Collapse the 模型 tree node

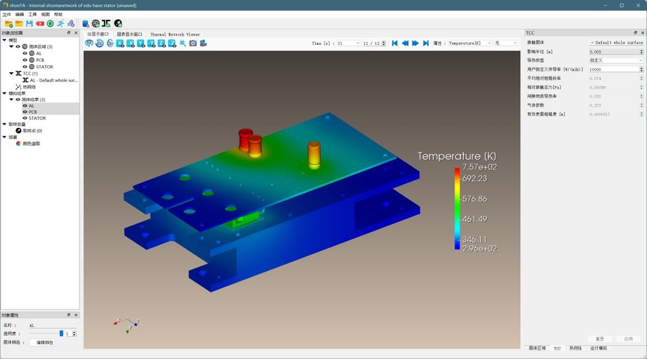click(x=5, y=40)
